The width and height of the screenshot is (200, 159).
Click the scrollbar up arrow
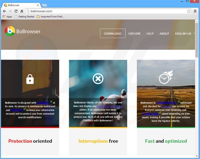coord(197,21)
